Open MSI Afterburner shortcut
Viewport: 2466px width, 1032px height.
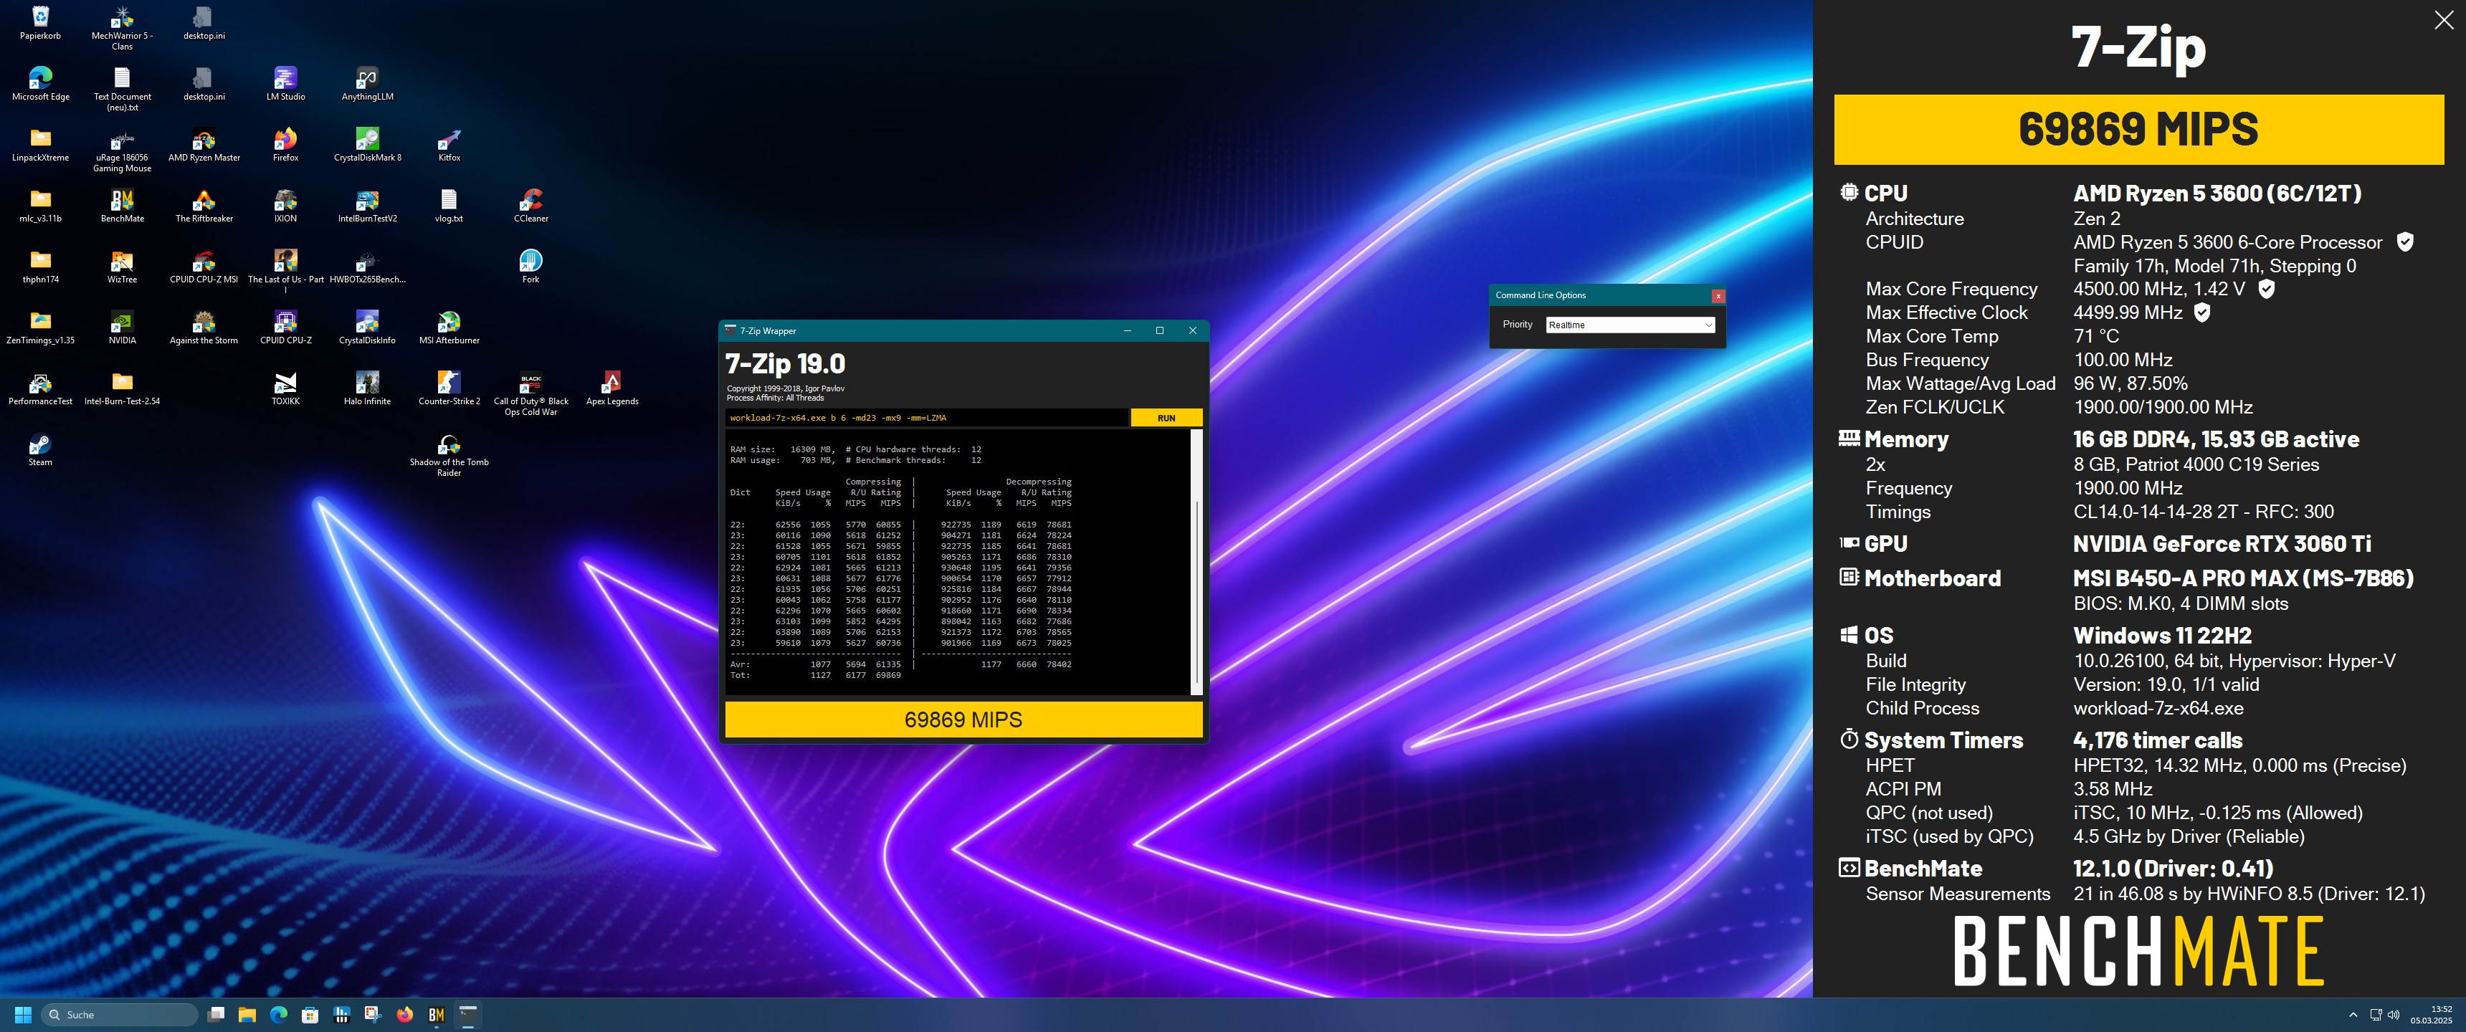click(x=449, y=328)
